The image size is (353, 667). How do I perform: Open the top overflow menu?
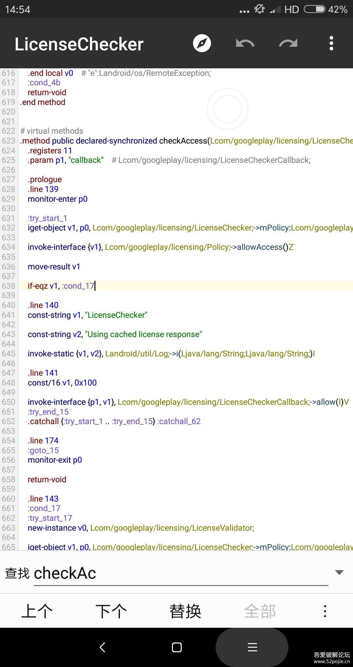tap(331, 43)
